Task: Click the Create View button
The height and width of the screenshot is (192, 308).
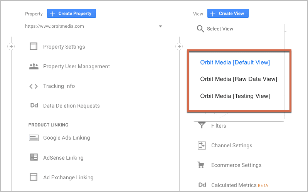Action: pos(228,13)
